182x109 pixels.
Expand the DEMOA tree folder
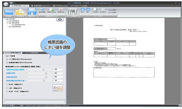point(8,21)
